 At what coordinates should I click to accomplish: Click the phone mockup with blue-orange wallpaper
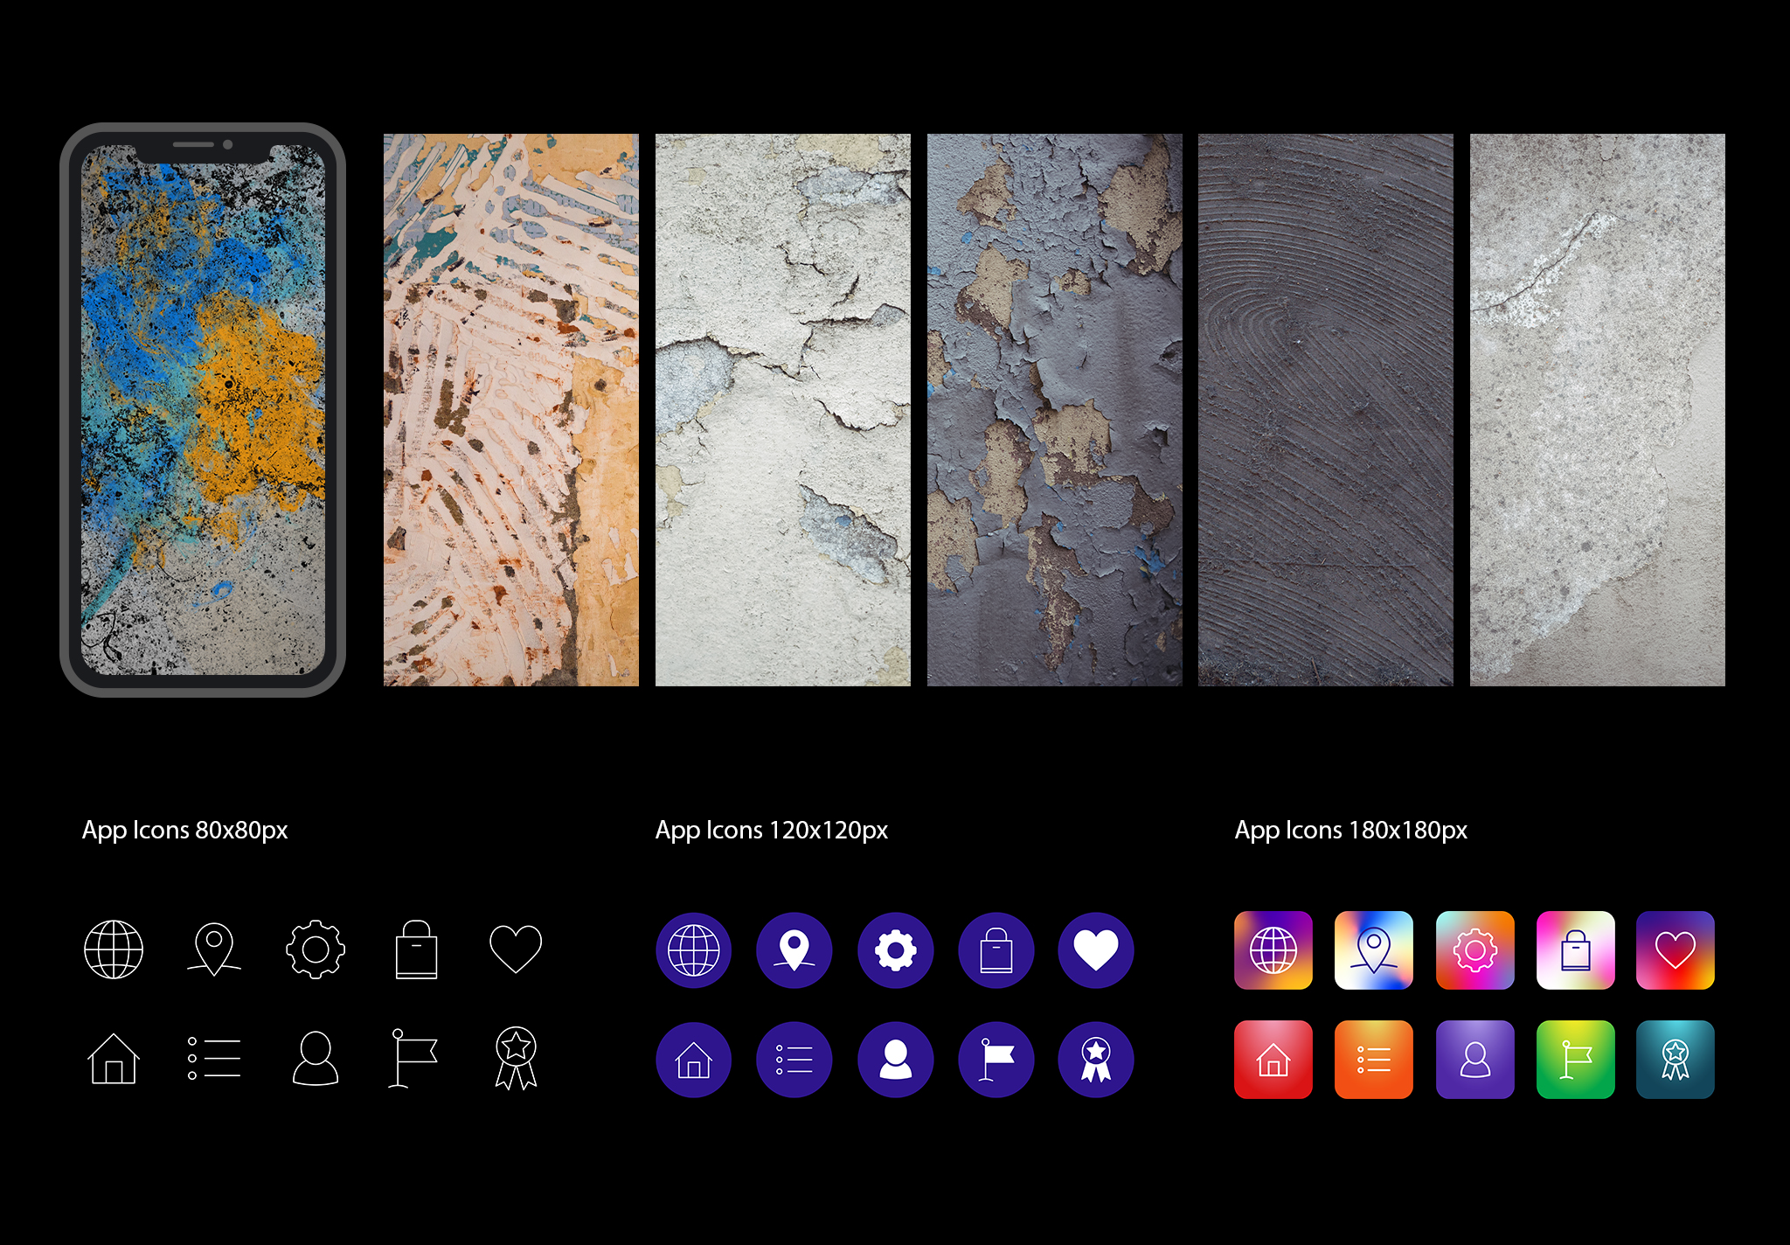pos(203,409)
